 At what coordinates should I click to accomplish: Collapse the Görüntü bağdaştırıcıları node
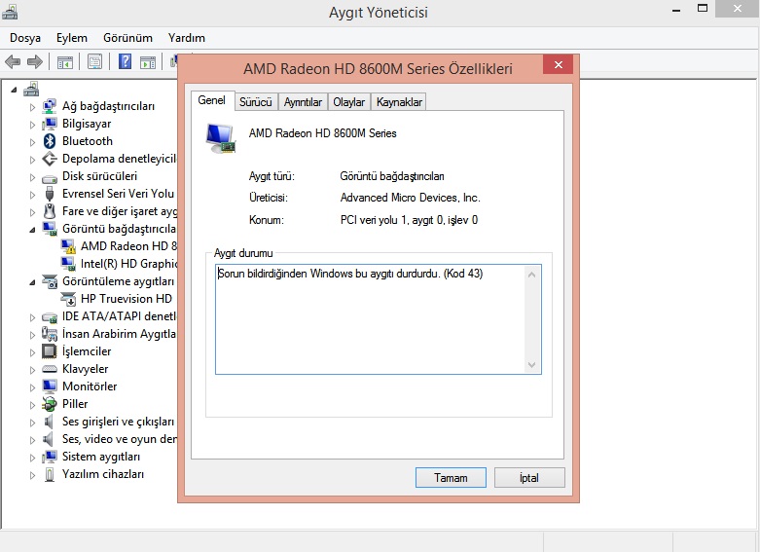32,230
